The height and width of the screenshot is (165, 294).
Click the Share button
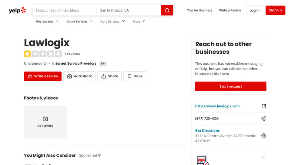click(110, 76)
